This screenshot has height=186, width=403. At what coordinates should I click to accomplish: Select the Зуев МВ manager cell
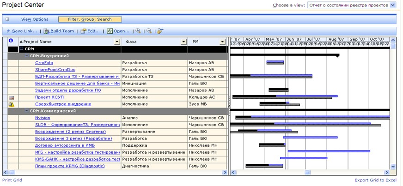[x=208, y=104]
